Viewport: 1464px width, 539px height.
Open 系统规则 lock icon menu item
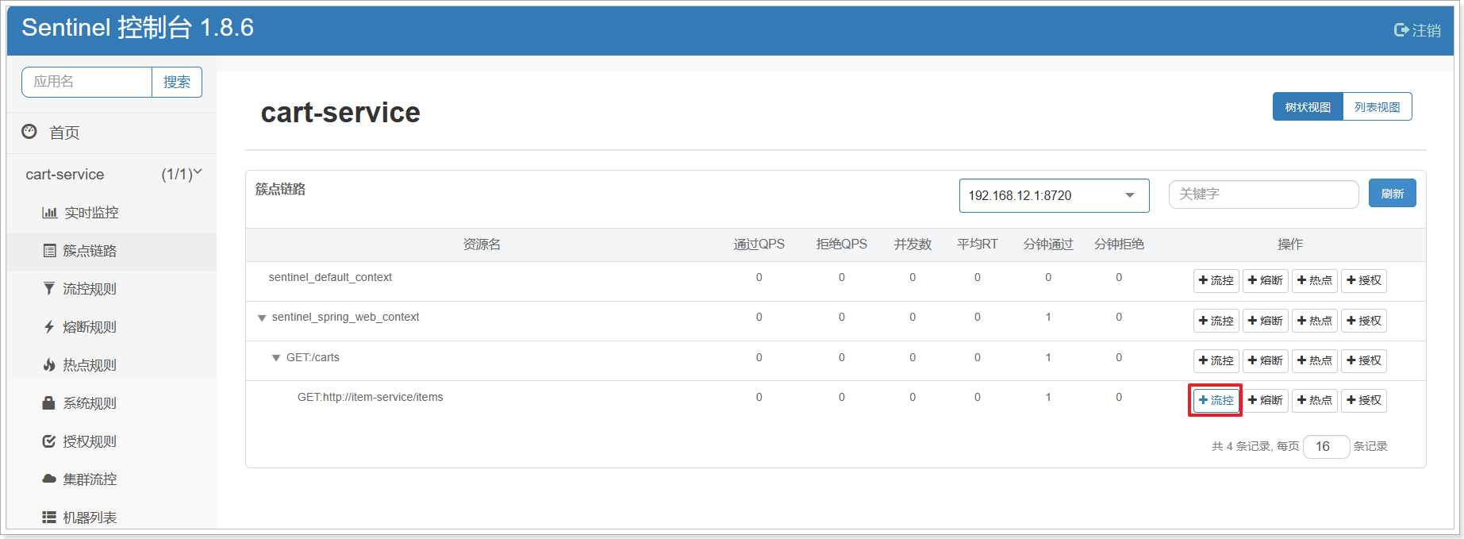(49, 403)
